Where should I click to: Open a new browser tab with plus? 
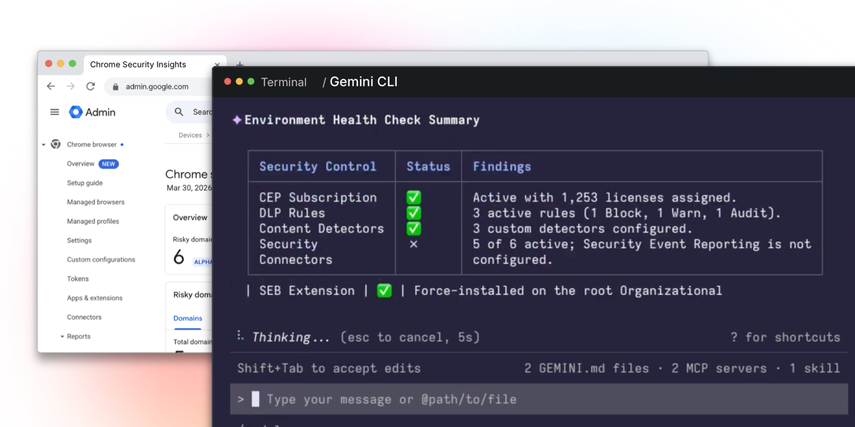(x=240, y=65)
